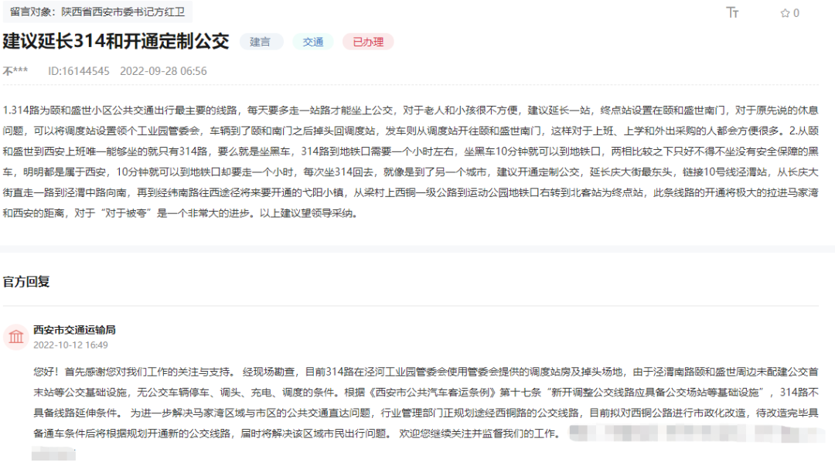The height and width of the screenshot is (476, 835).
Task: Select the 交通 topic tag
Action: [x=313, y=42]
